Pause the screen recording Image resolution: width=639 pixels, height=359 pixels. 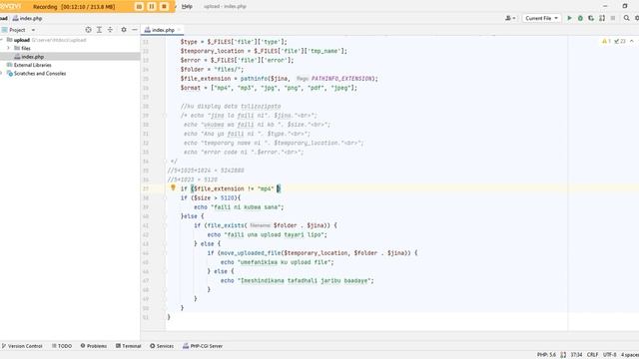(x=152, y=7)
